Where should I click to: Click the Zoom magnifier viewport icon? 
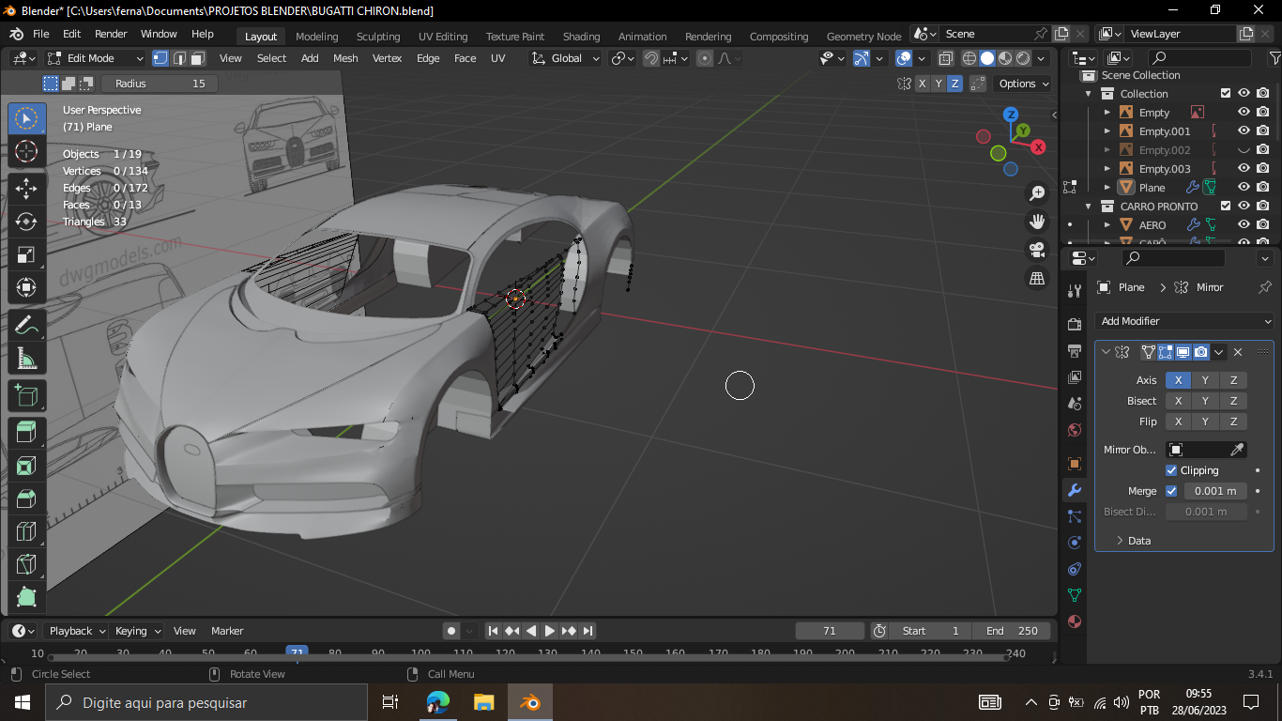coord(1037,193)
